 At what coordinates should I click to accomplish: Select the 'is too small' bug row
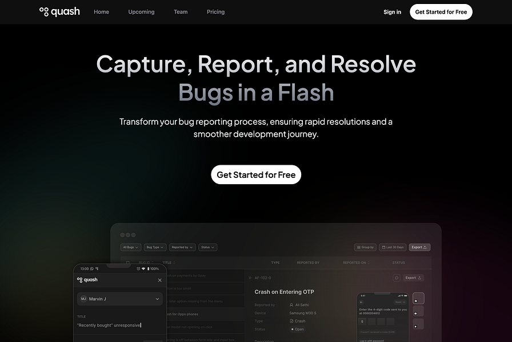click(205, 288)
